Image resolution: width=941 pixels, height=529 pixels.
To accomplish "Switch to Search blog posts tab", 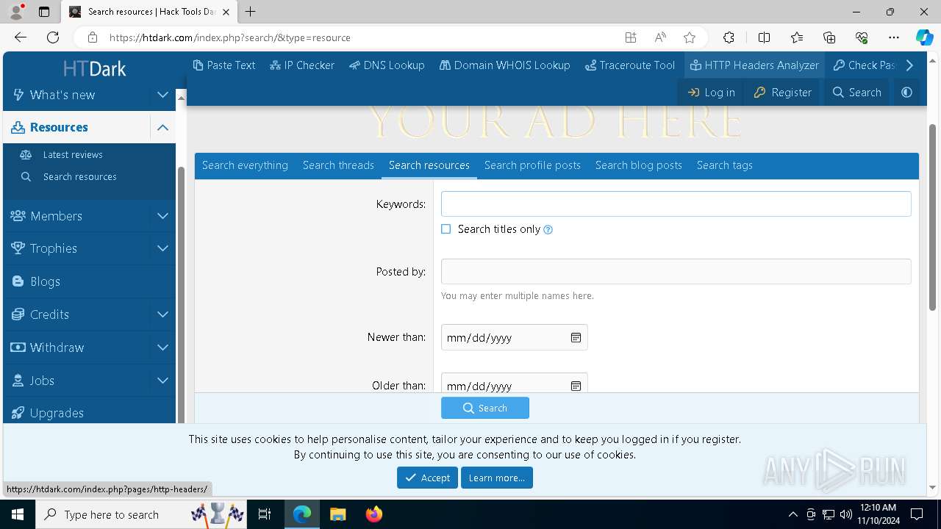I will (639, 165).
